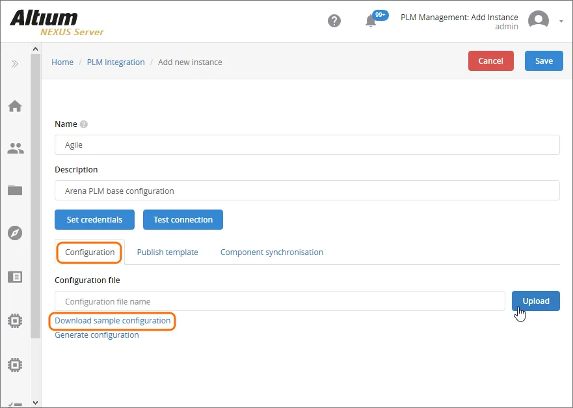This screenshot has height=408, width=573.
Task: Go to Home via sidebar house icon
Action: (x=15, y=106)
